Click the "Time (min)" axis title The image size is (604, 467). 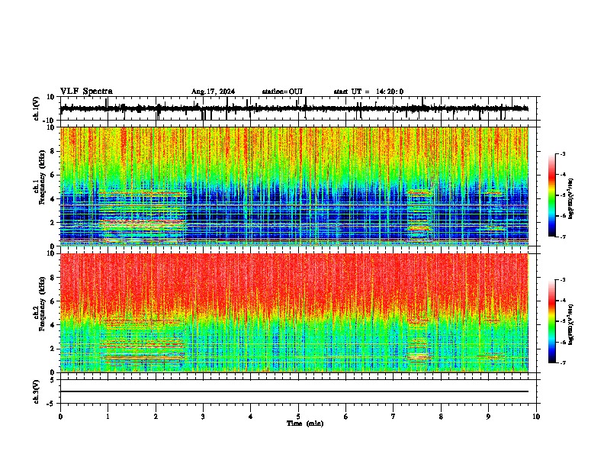tap(305, 424)
